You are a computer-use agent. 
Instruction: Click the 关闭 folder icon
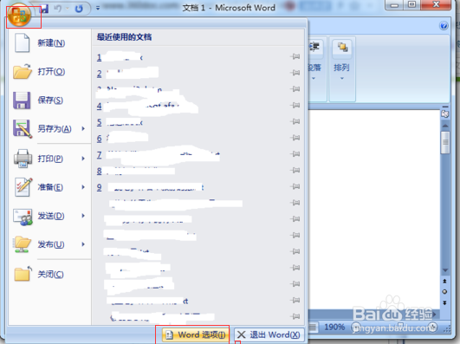tap(23, 274)
